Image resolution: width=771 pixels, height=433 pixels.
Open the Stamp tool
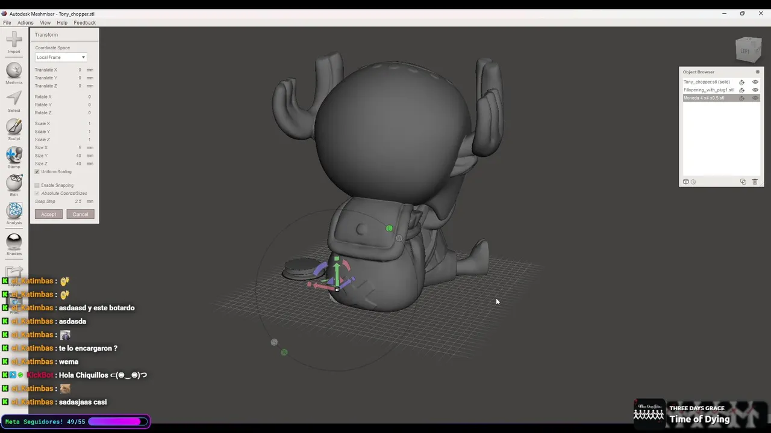coord(14,157)
